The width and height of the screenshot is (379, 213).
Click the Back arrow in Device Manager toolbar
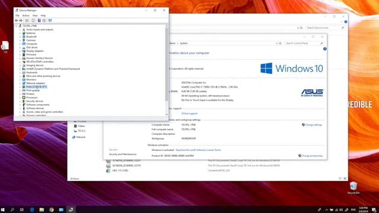[16, 21]
